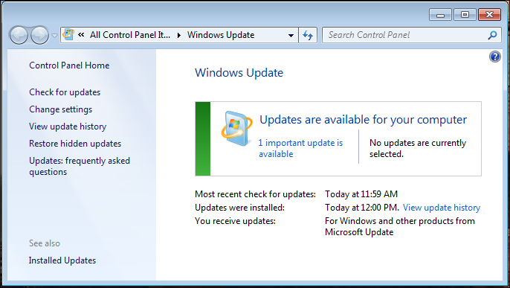Click the magnifier search icon
The width and height of the screenshot is (510, 288).
pos(492,35)
